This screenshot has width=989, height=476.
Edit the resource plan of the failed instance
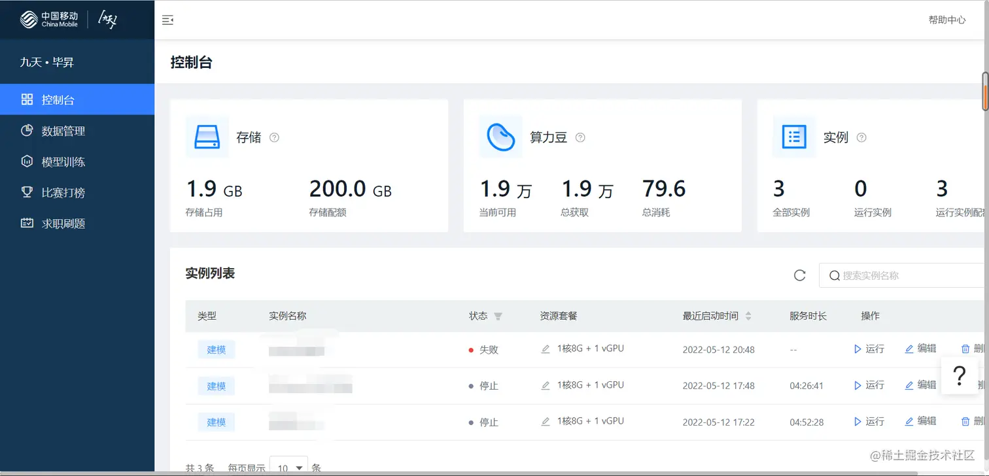[545, 348]
